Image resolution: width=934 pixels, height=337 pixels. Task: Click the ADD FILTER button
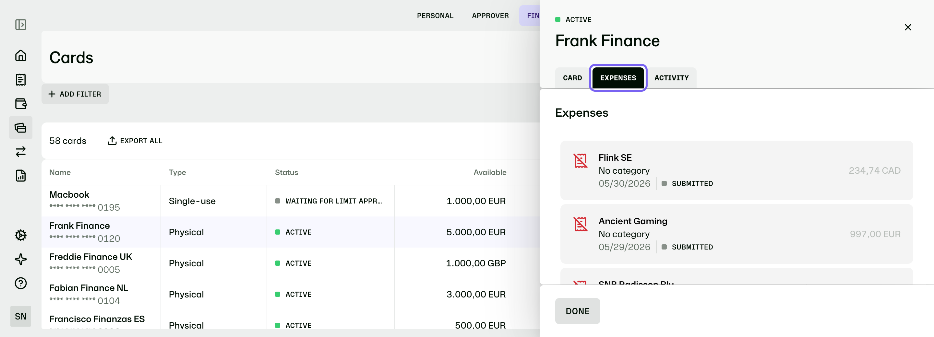(75, 94)
